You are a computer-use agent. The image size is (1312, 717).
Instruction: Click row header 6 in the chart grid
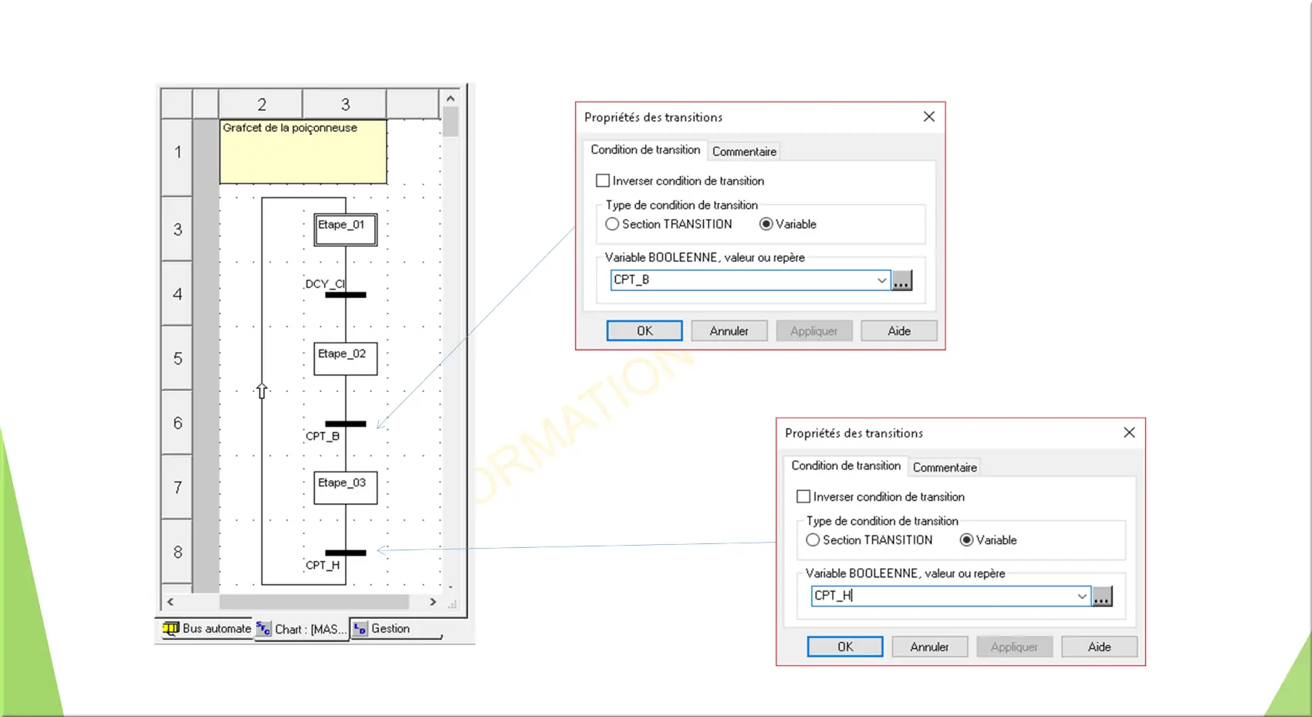pyautogui.click(x=178, y=423)
